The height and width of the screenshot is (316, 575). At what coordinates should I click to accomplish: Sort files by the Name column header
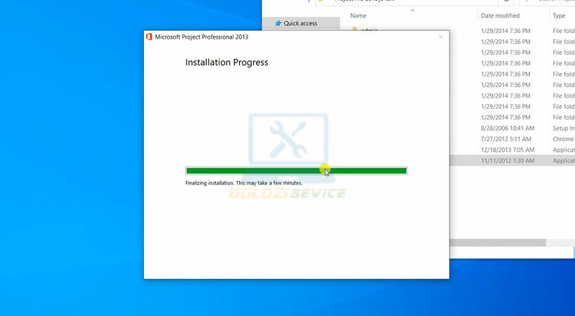point(359,15)
